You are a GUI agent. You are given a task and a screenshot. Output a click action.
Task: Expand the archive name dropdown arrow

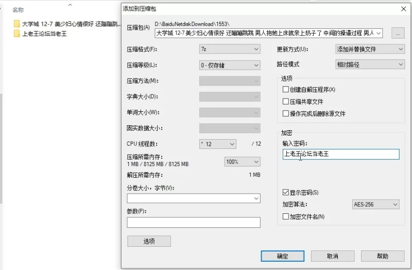379,33
